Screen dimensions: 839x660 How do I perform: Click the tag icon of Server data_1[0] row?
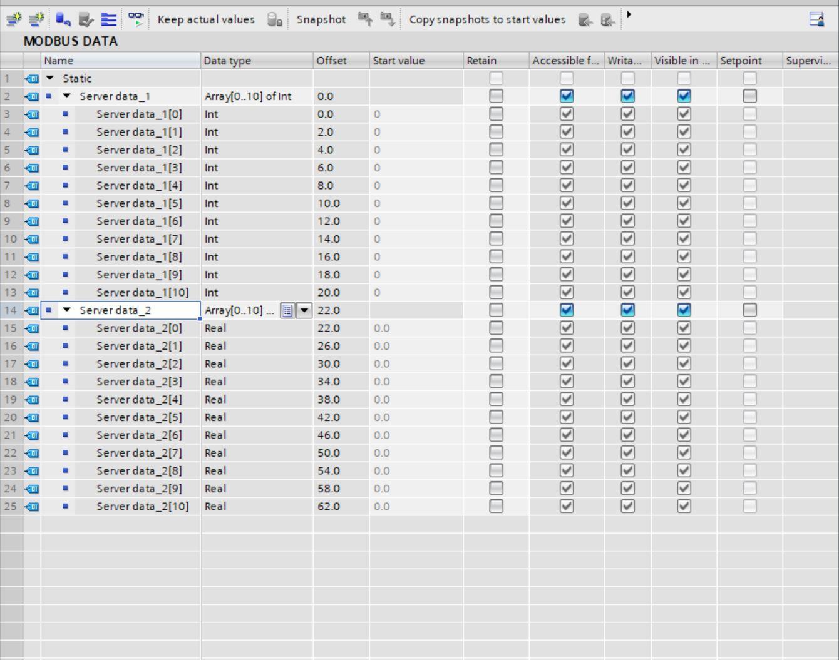31,114
